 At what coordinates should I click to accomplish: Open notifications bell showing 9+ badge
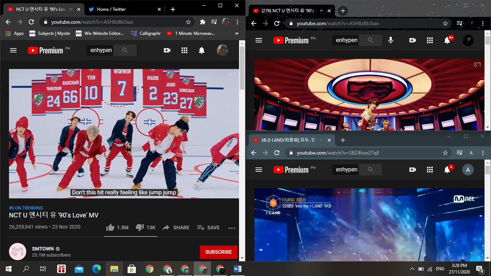(x=447, y=40)
